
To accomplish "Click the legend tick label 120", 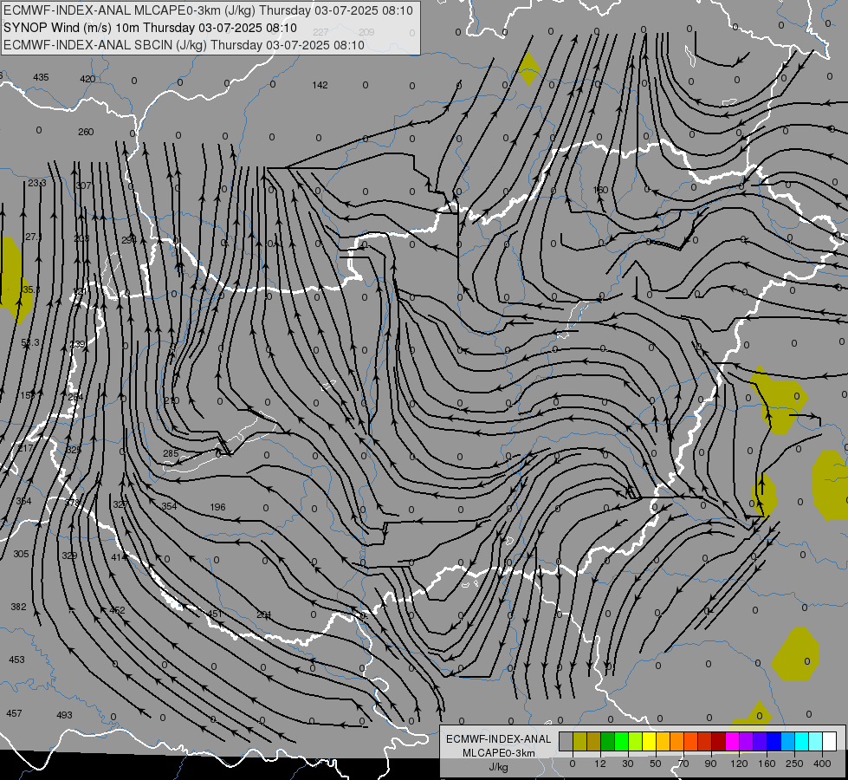I will pyautogui.click(x=739, y=764).
